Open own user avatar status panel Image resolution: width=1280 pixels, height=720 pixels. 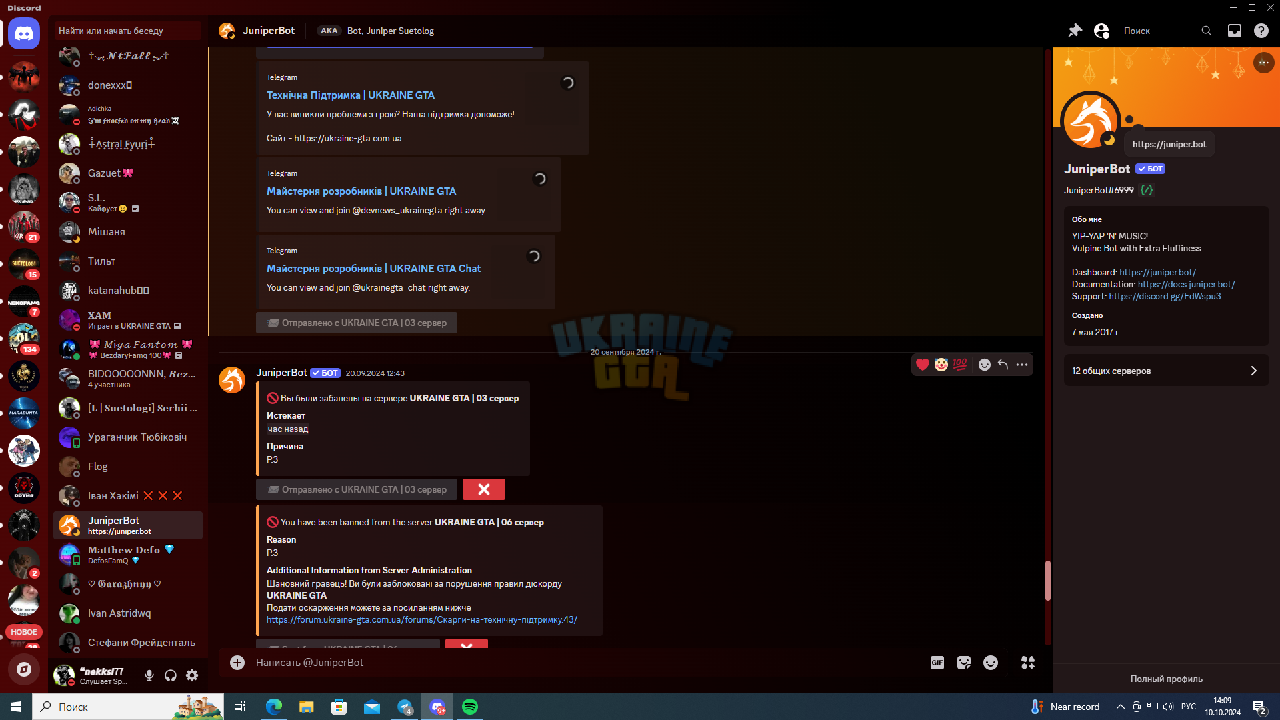(64, 675)
